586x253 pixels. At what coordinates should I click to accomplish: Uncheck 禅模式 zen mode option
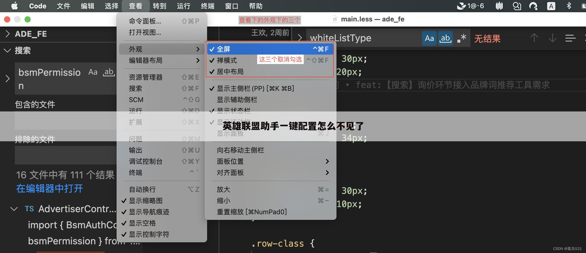[x=270, y=60]
